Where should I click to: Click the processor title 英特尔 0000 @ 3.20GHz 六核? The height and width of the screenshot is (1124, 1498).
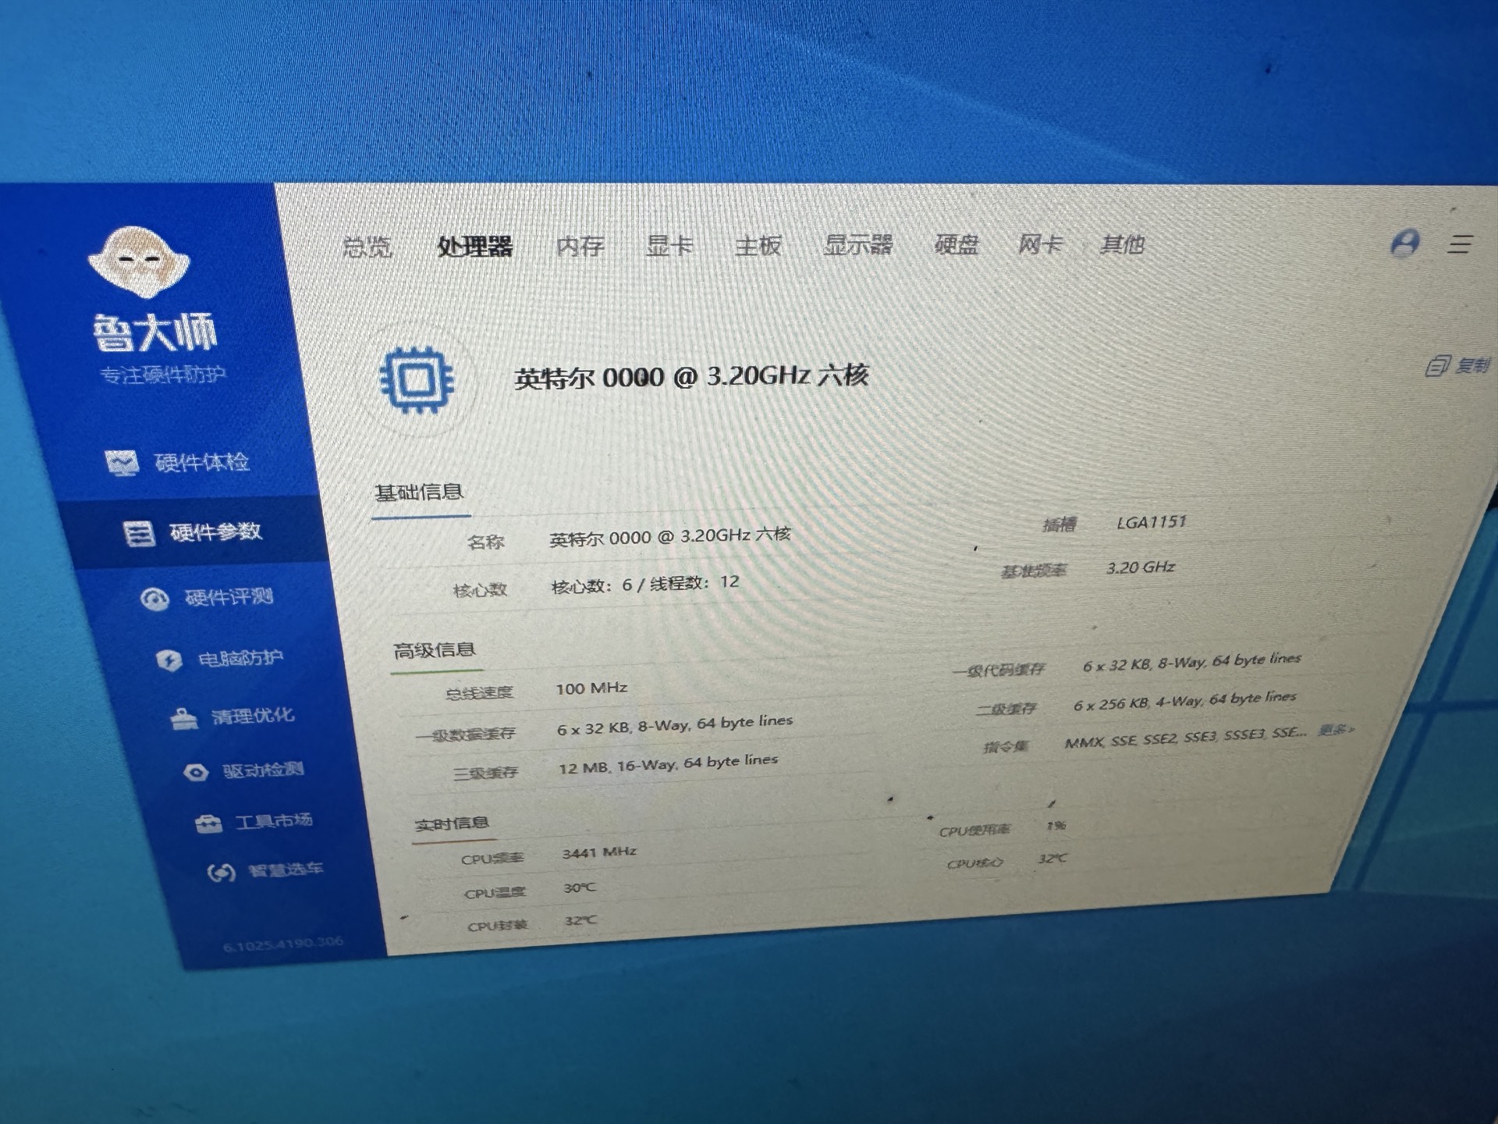[690, 377]
